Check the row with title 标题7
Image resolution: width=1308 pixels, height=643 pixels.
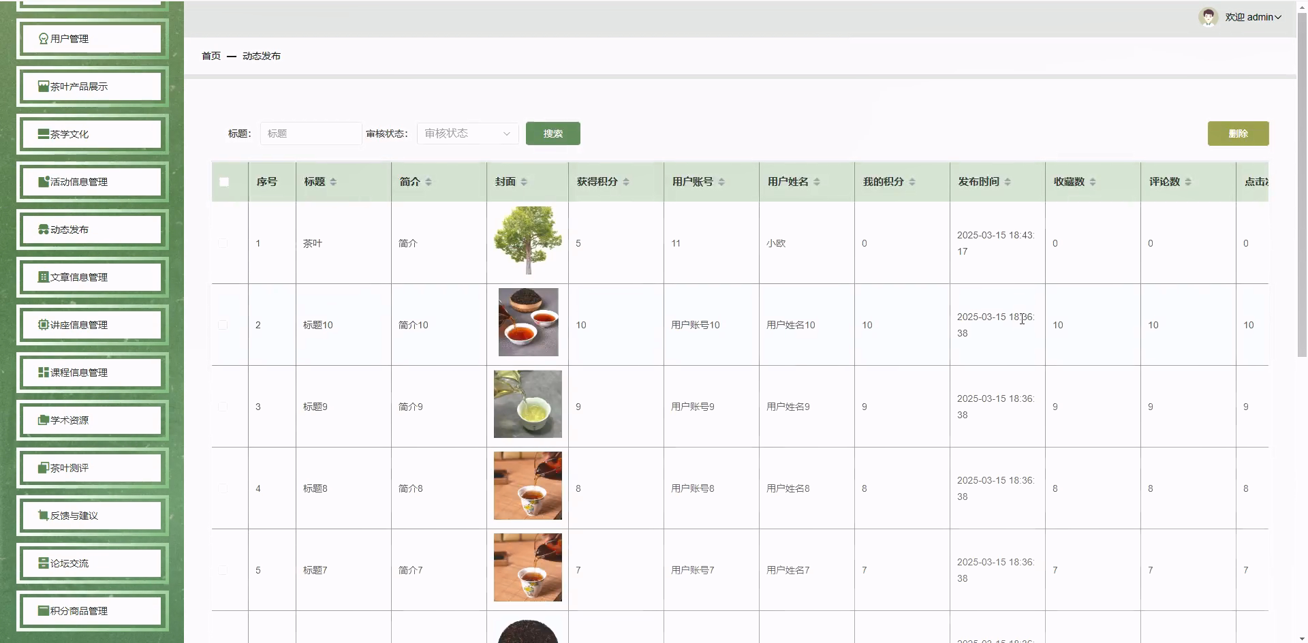pyautogui.click(x=223, y=570)
